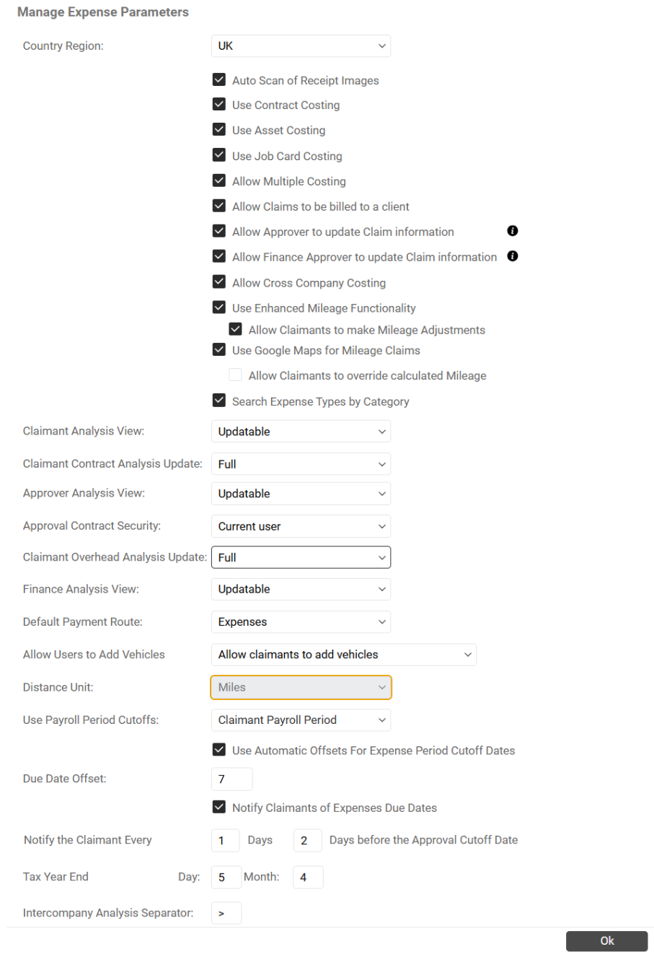Screen dimensions: 654x957
Task: Expand the Claimant Analysis View dropdown
Action: pyautogui.click(x=301, y=432)
